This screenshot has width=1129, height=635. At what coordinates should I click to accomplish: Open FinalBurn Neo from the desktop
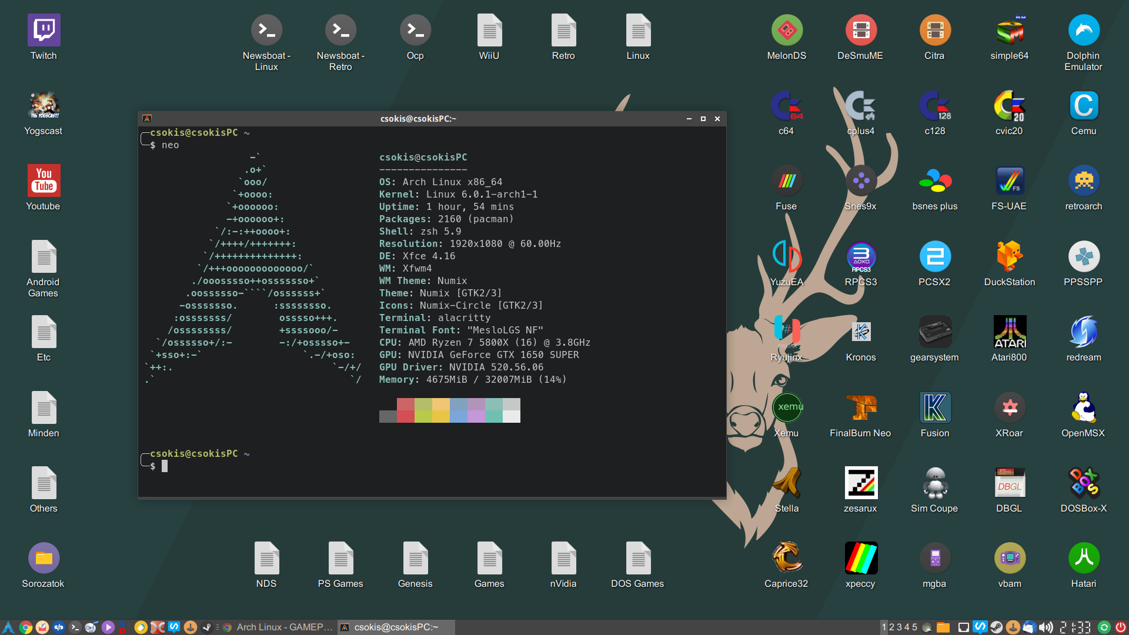click(861, 407)
